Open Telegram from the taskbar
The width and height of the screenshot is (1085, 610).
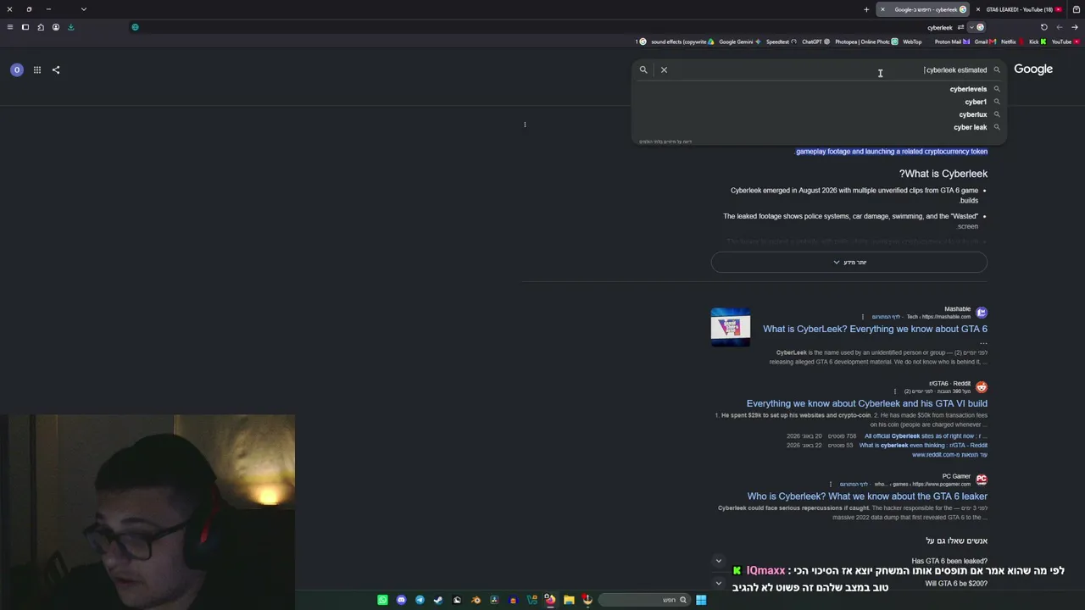pos(420,600)
